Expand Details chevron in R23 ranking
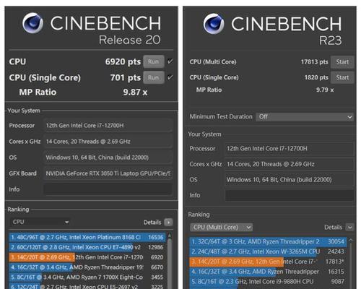361x289 pixels. point(349,228)
